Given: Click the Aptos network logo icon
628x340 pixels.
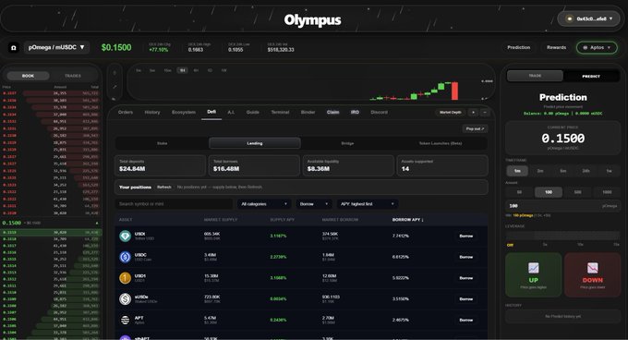Looking at the screenshot, I should pyautogui.click(x=586, y=48).
